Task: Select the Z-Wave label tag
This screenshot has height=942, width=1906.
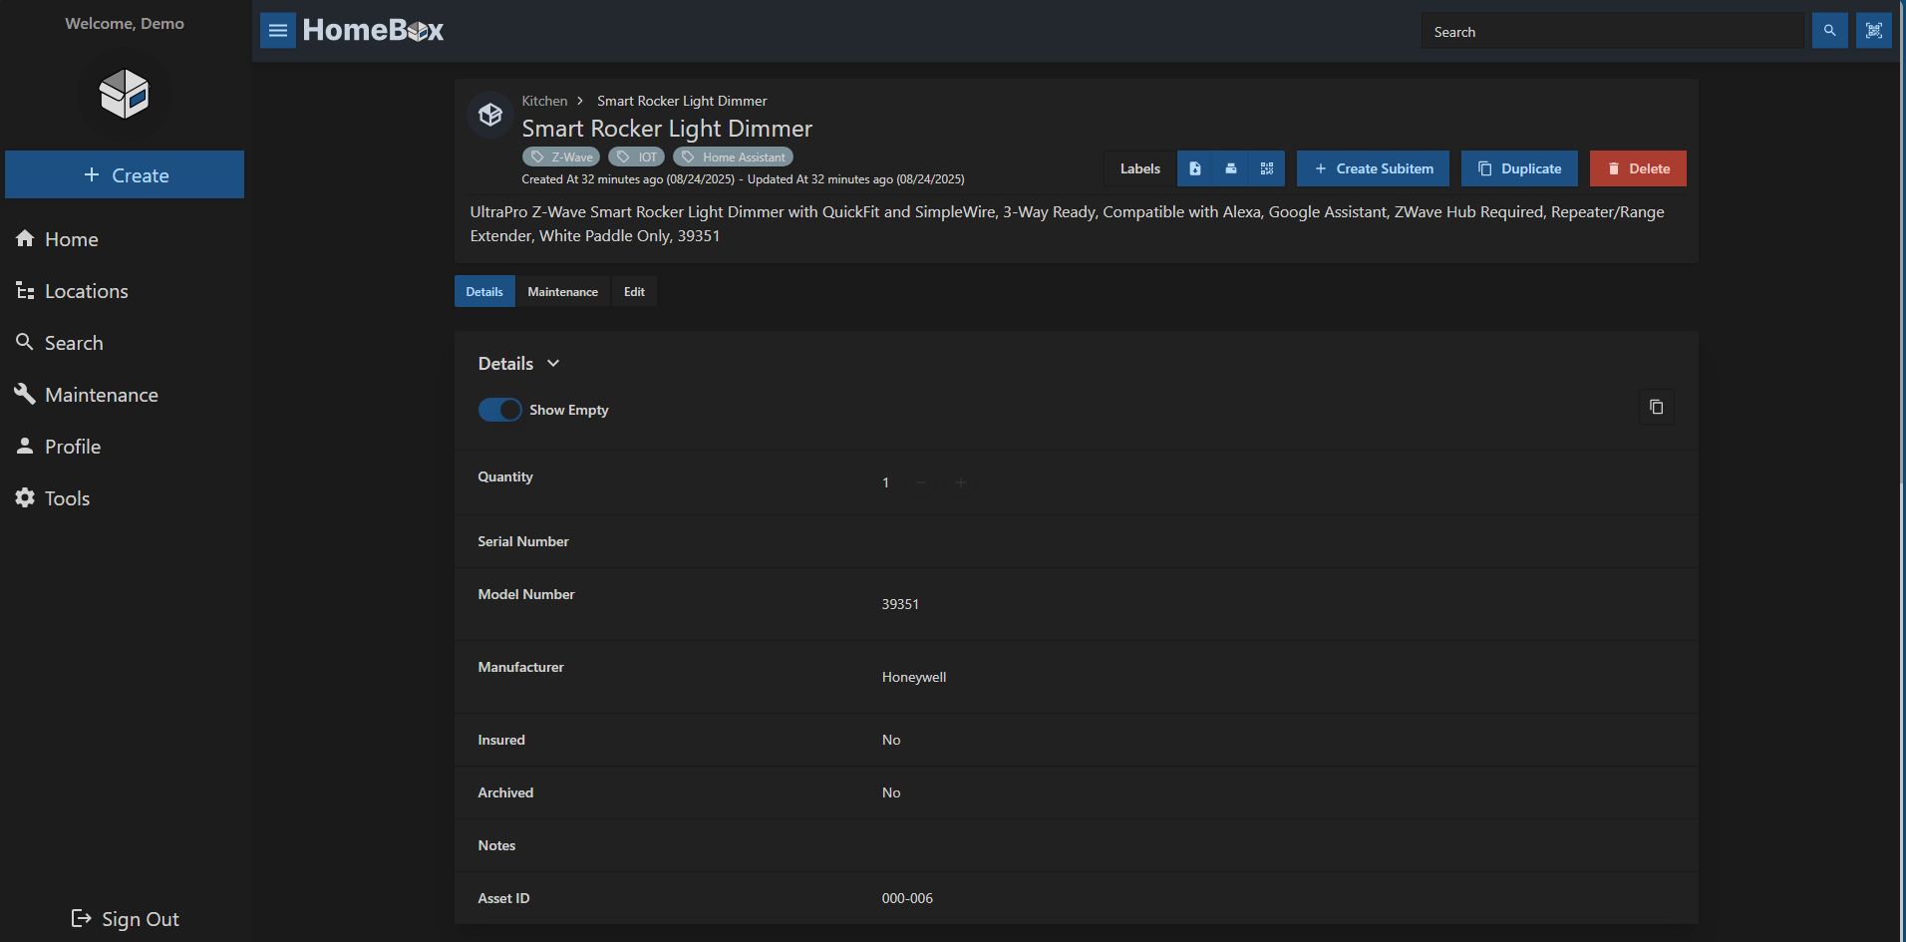Action: tap(561, 157)
